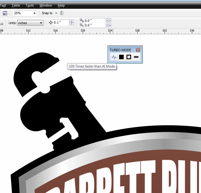Click the duplicate distance Y icon
This screenshot has height=193, width=201.
pyautogui.click(x=82, y=25)
